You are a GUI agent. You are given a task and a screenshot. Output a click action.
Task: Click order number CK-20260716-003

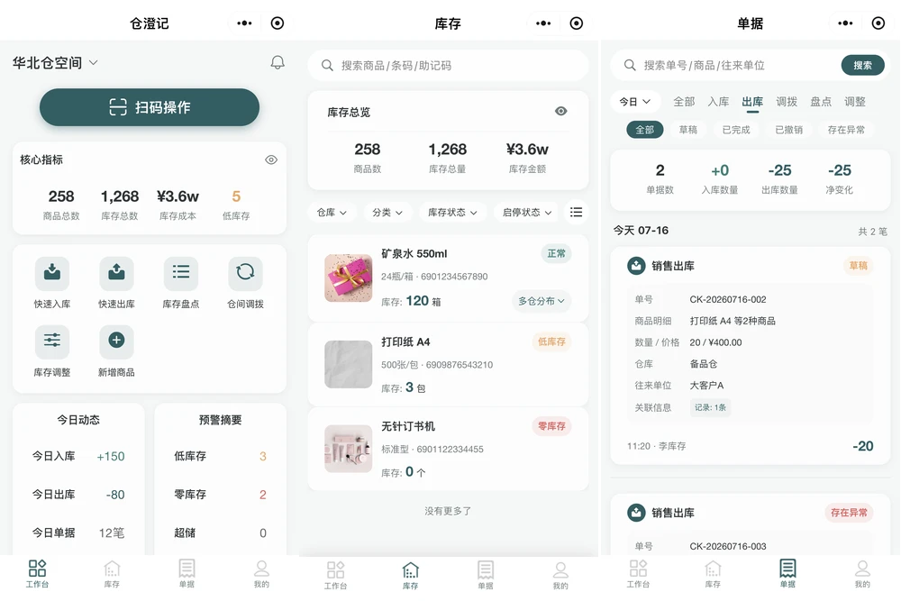pos(727,546)
